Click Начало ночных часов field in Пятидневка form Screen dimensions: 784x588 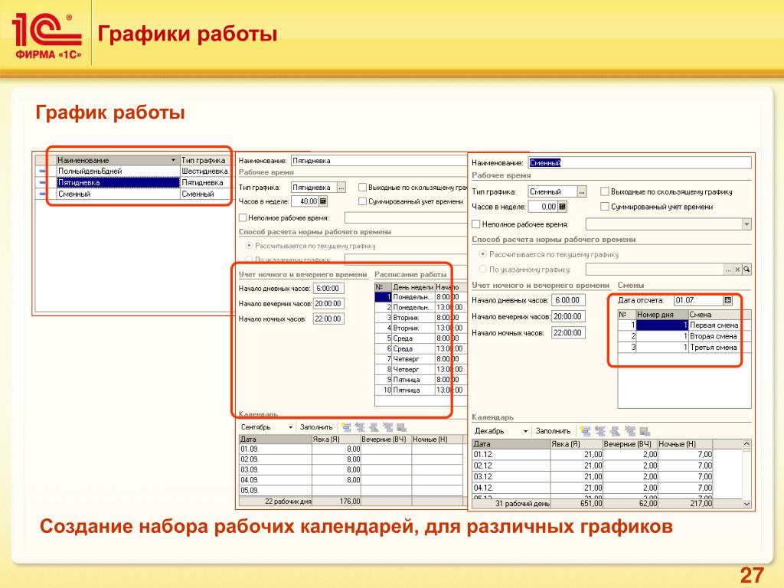point(328,318)
